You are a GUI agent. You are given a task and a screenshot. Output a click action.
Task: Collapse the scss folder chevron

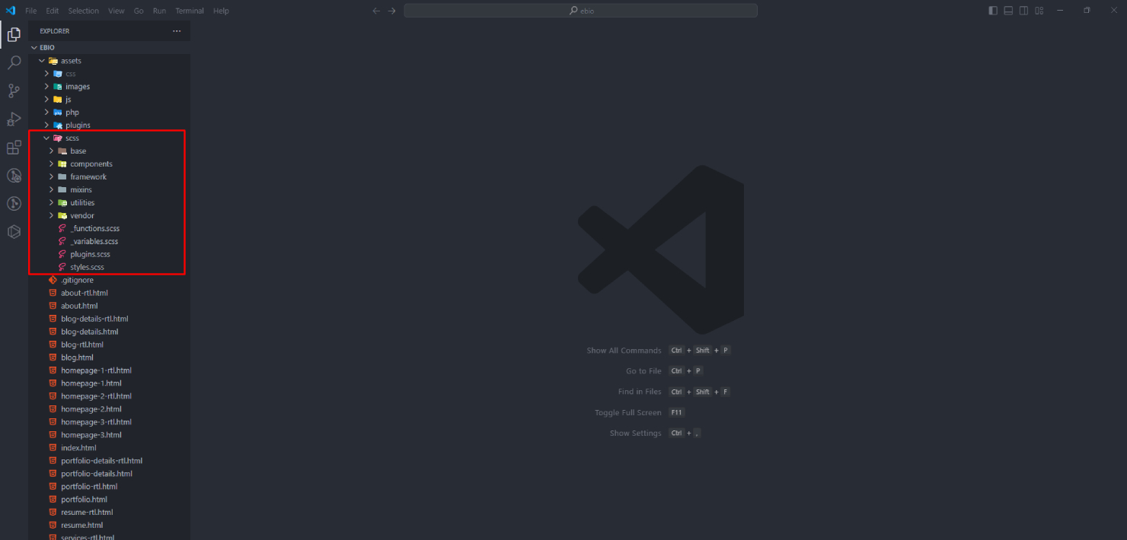pyautogui.click(x=46, y=138)
